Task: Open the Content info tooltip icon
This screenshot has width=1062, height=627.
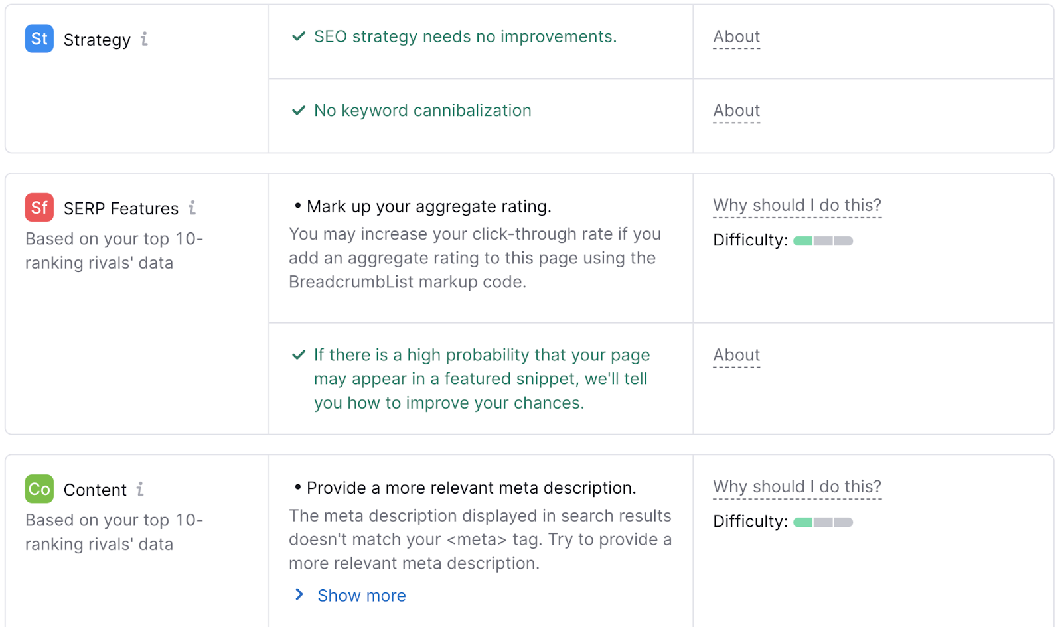Action: (x=140, y=490)
